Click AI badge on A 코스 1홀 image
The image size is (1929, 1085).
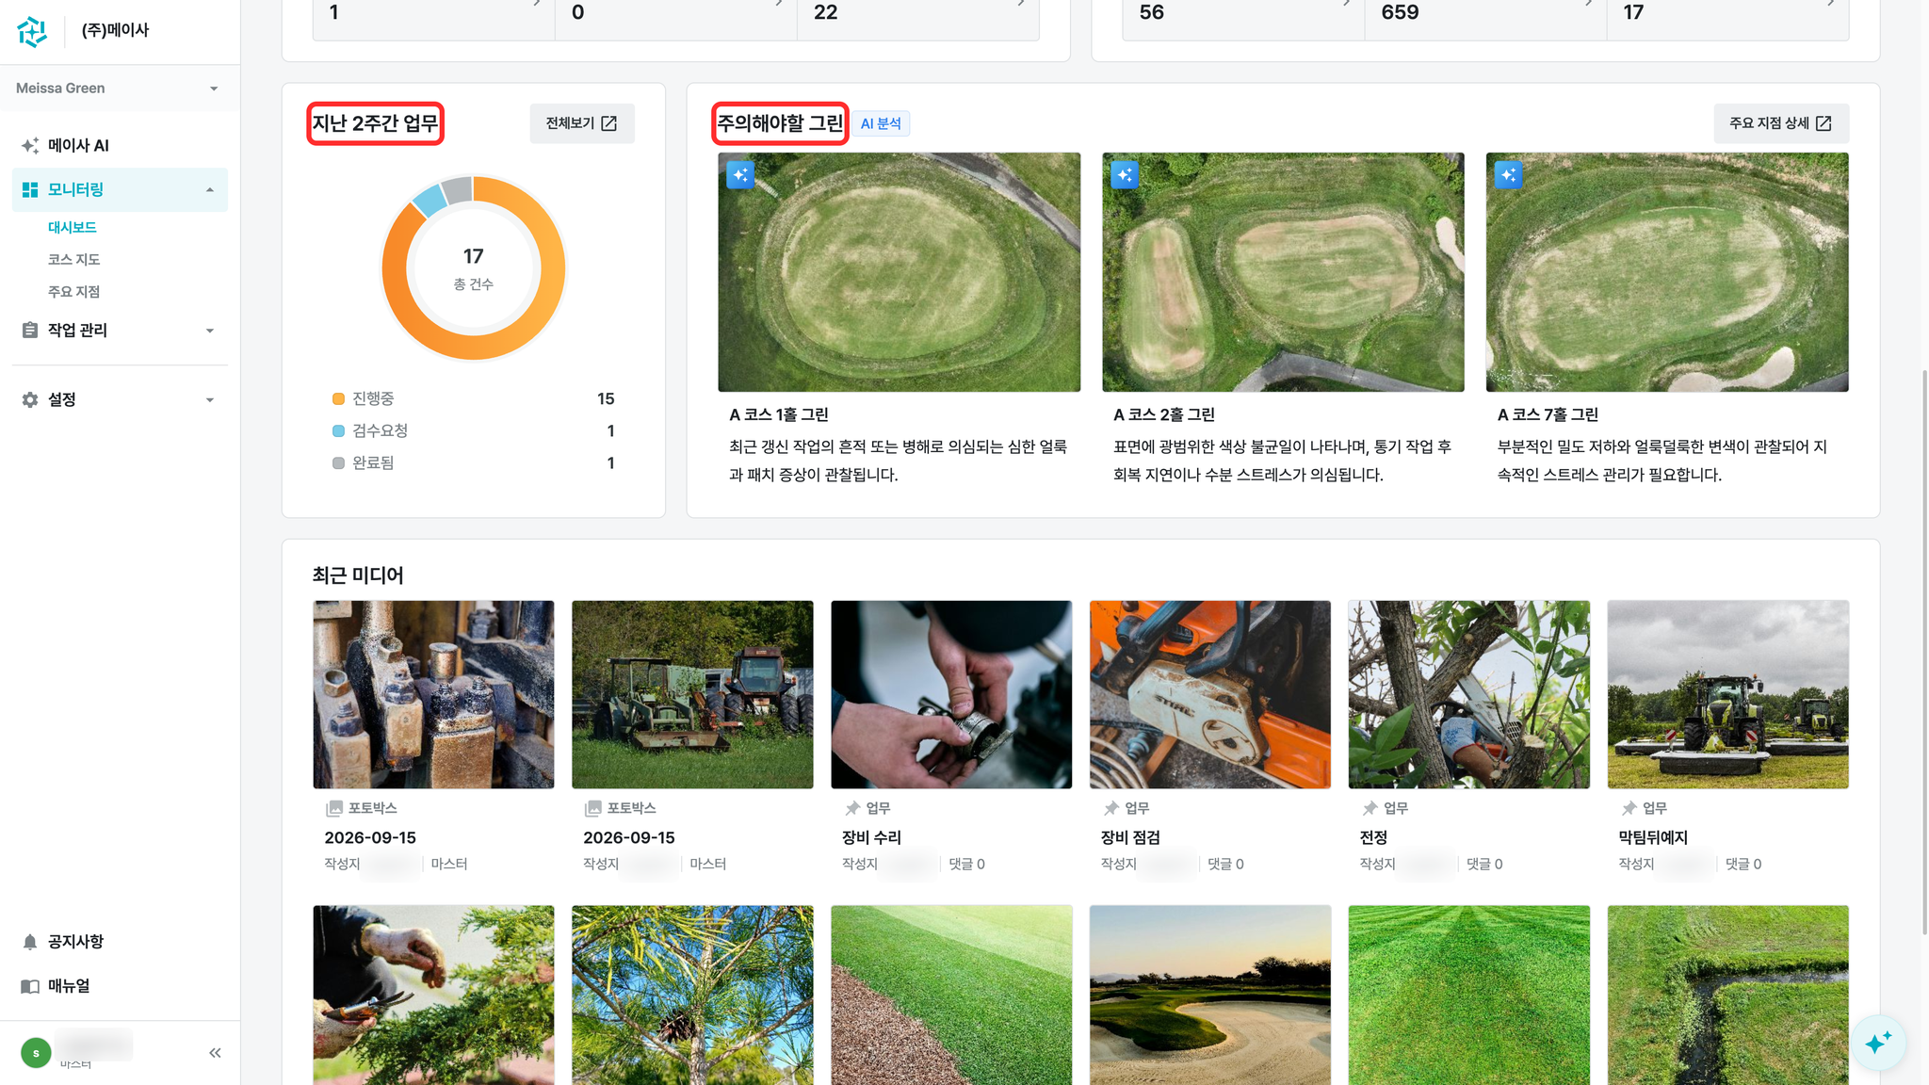tap(740, 174)
